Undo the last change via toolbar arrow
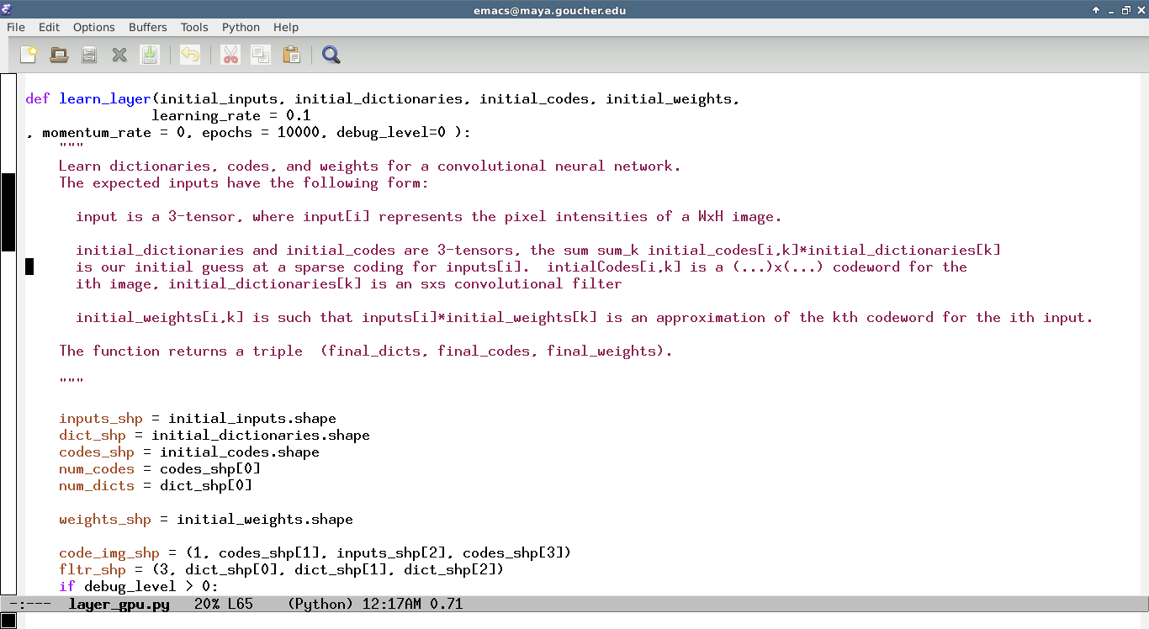1149x629 pixels. (x=190, y=55)
